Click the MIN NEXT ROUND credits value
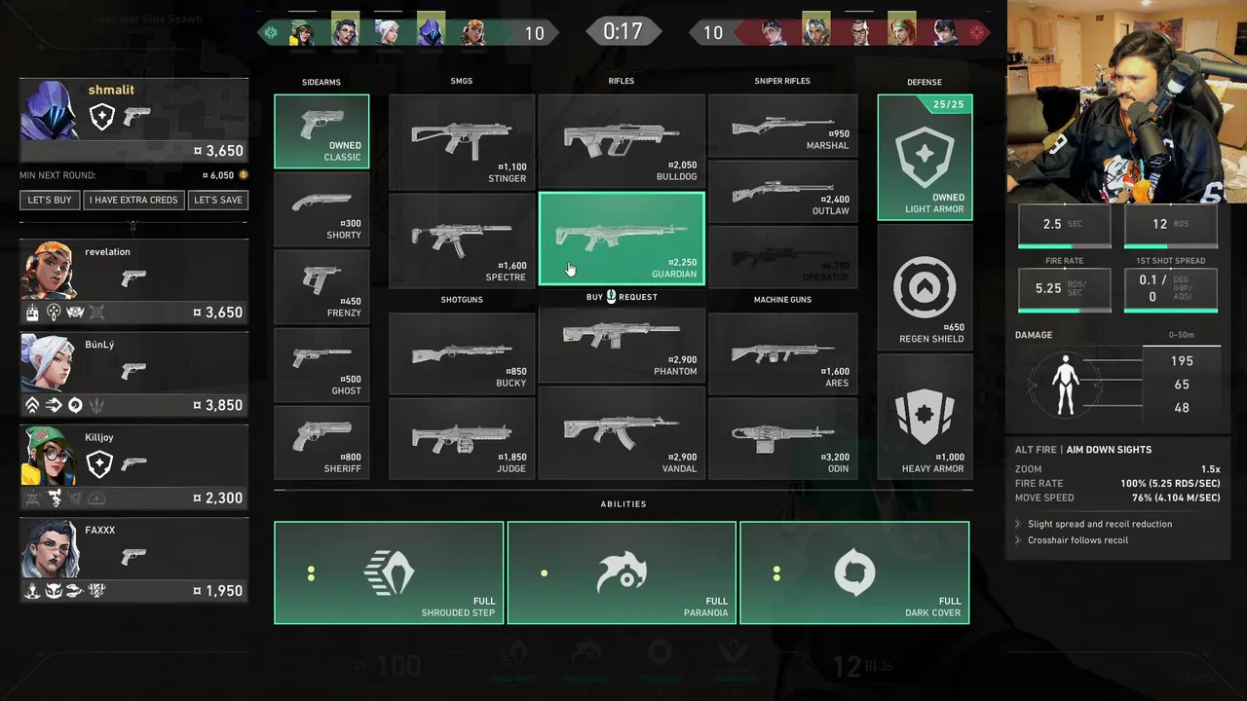Image resolution: width=1247 pixels, height=701 pixels. click(218, 175)
